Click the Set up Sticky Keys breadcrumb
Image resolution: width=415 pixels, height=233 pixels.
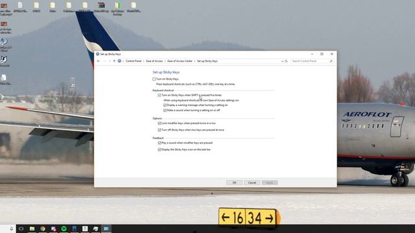click(x=207, y=61)
